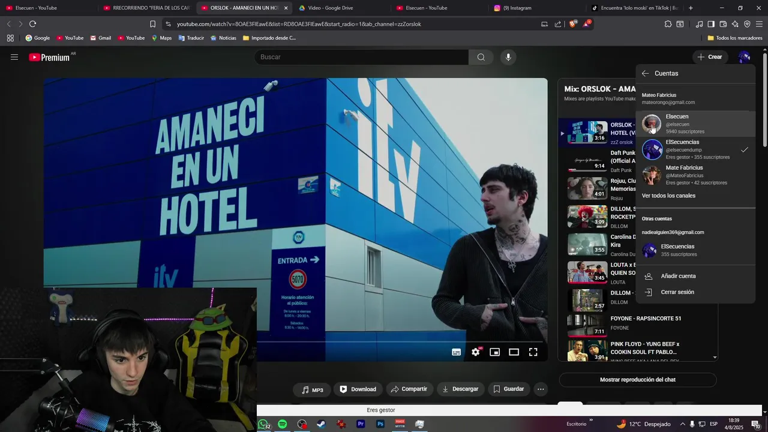The width and height of the screenshot is (768, 432).
Task: Reload the page
Action: coord(32,24)
